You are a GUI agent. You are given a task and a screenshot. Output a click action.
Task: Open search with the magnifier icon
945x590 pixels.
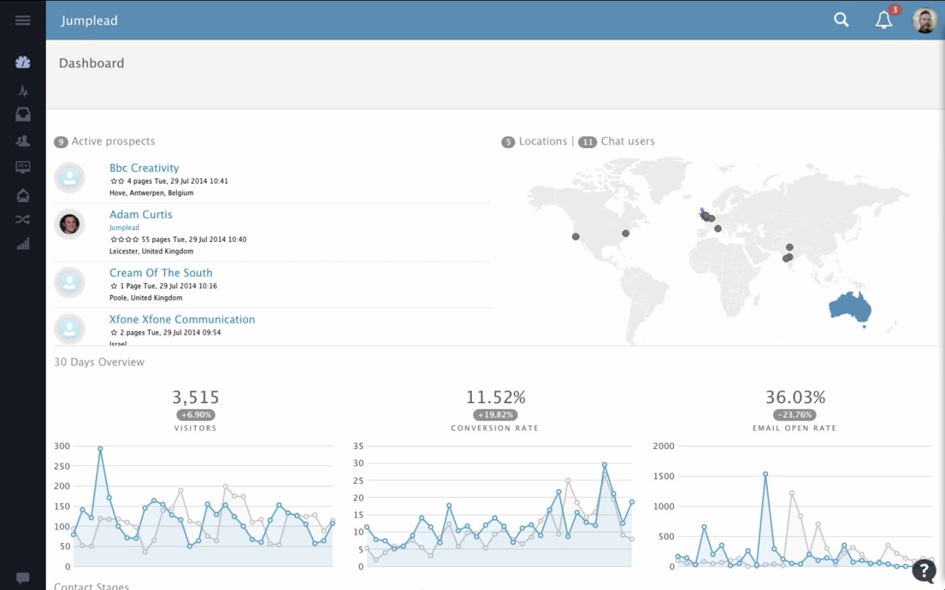(841, 20)
